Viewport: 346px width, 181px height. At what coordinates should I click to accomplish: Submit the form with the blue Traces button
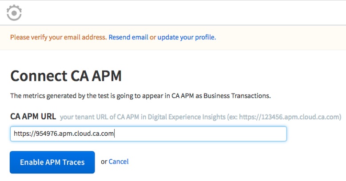[x=52, y=162]
